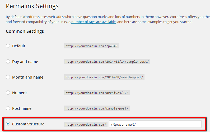Click the Month and name label

point(28,77)
